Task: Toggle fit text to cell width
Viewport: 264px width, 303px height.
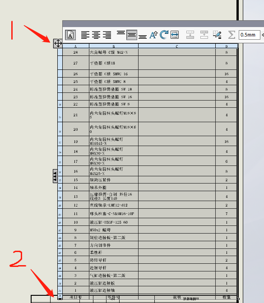Action: coord(175,35)
